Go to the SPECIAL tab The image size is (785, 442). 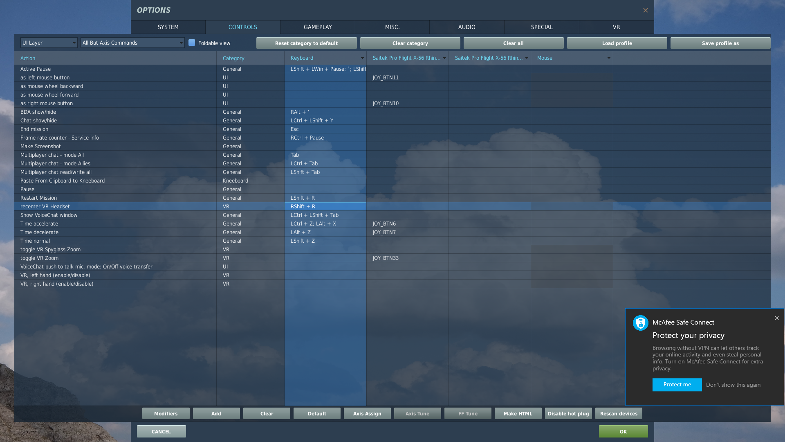tap(542, 27)
